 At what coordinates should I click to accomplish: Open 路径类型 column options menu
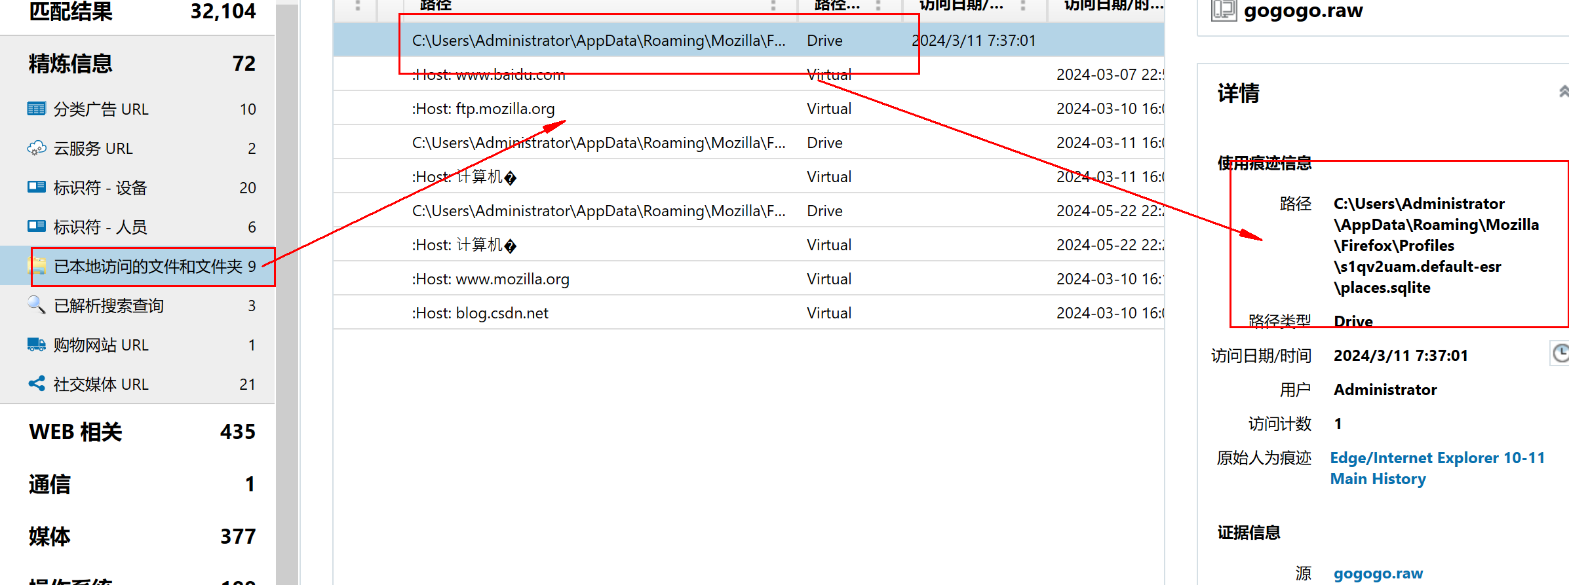(x=878, y=5)
